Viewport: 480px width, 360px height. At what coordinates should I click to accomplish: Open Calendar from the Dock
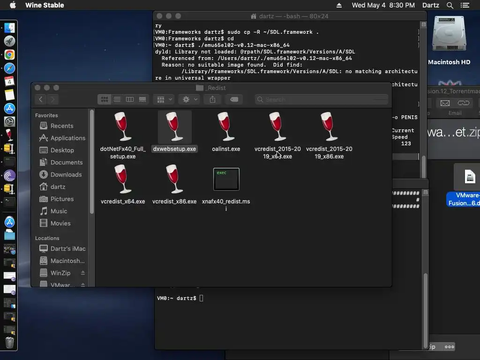tap(9, 82)
